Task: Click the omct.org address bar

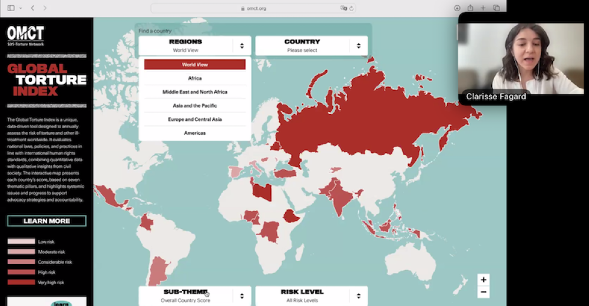Action: click(253, 8)
